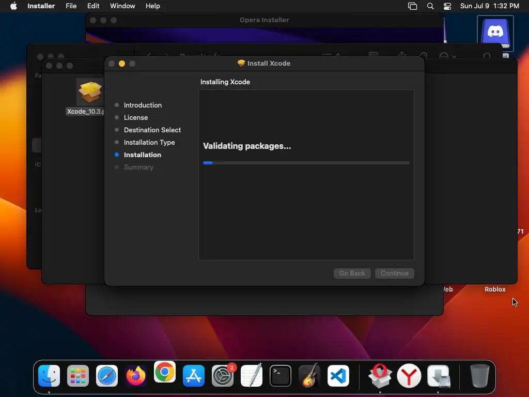529x397 pixels.
Task: Click the Stage Manager menu bar icon
Action: click(x=412, y=6)
